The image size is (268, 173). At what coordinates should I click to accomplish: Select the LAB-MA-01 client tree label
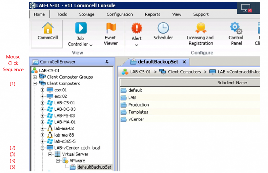[x=65, y=122]
